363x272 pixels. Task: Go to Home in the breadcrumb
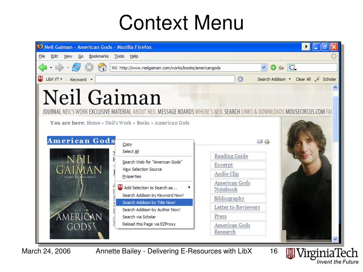pos(94,123)
